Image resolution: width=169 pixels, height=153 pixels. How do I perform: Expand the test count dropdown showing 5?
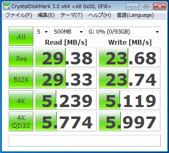(x=42, y=32)
